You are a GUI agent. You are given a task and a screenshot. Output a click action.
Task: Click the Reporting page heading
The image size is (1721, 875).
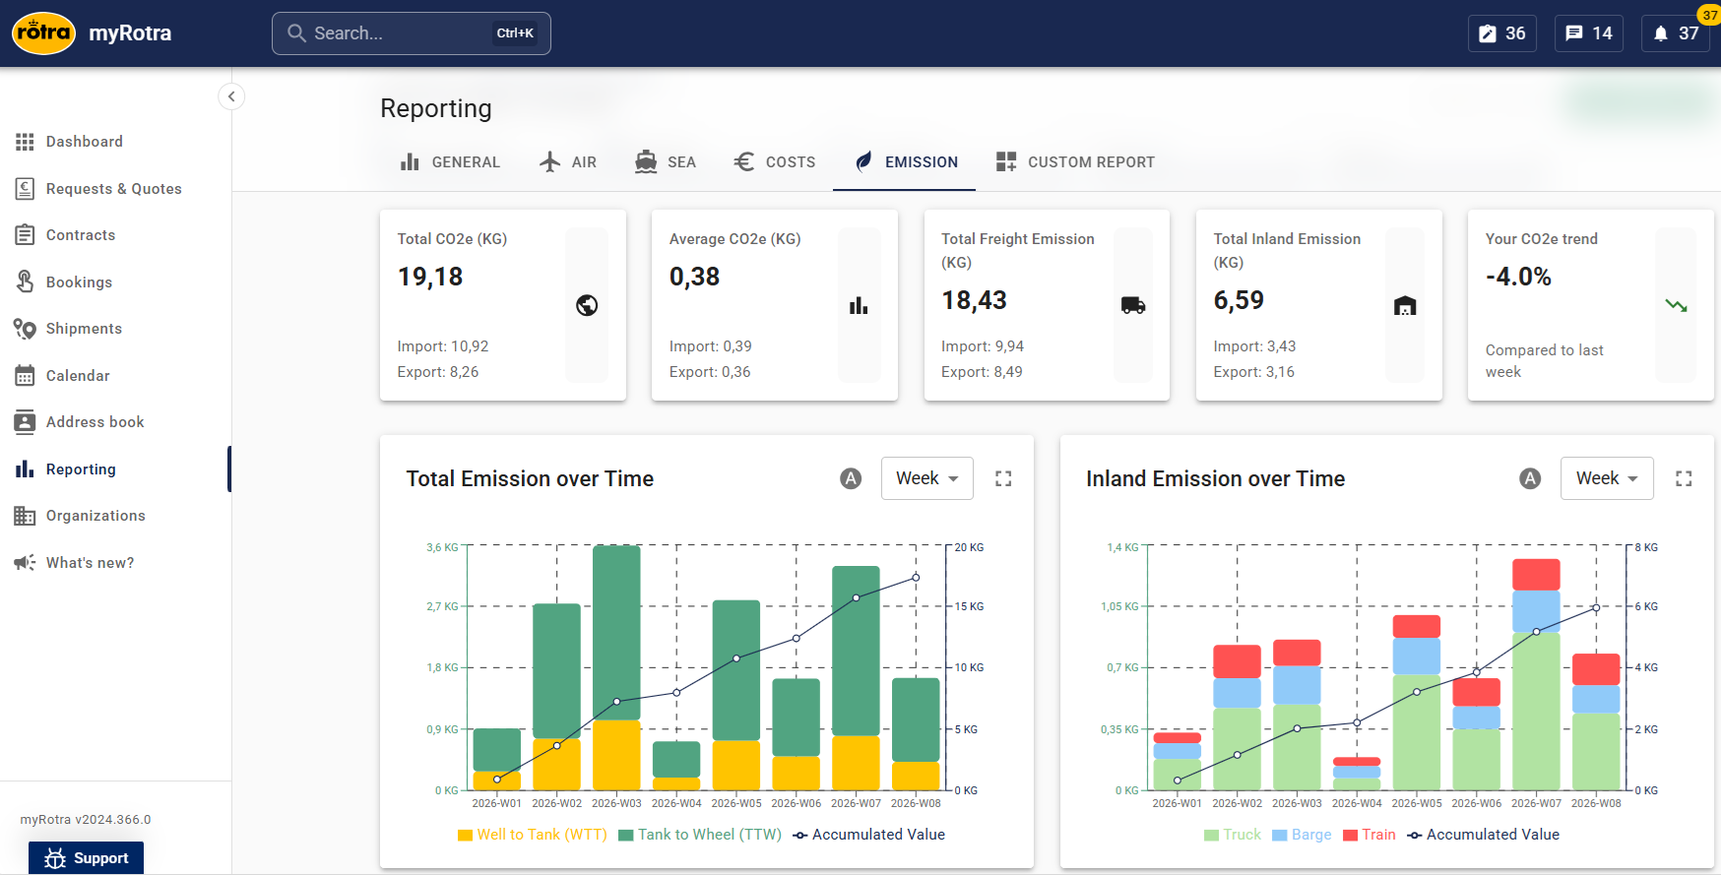(436, 108)
